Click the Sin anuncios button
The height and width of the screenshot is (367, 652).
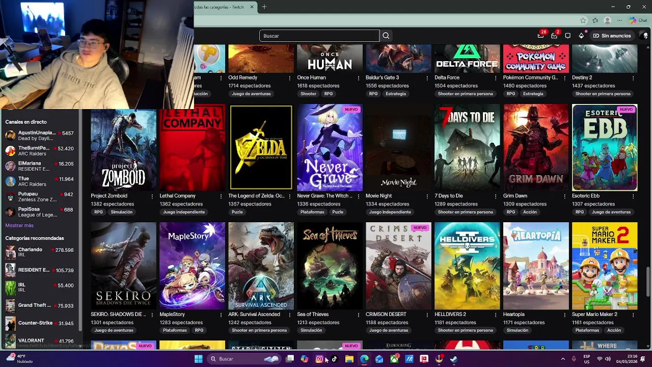coord(612,36)
